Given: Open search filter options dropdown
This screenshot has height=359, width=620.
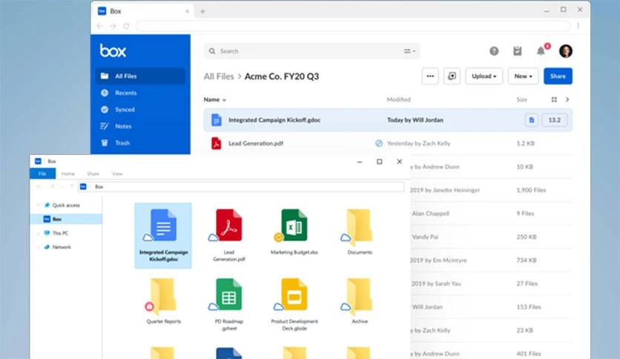Looking at the screenshot, I should tap(409, 51).
